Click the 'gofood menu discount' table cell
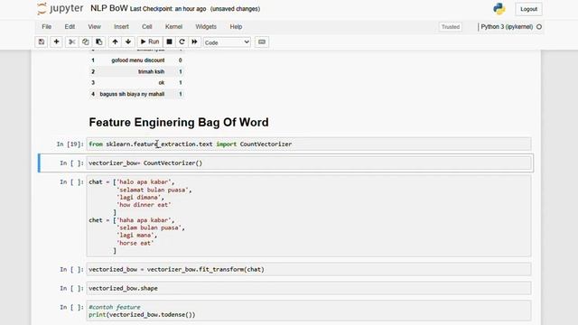This screenshot has height=325, width=578. coord(138,60)
